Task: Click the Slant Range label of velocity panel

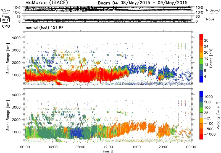Action: (8, 115)
